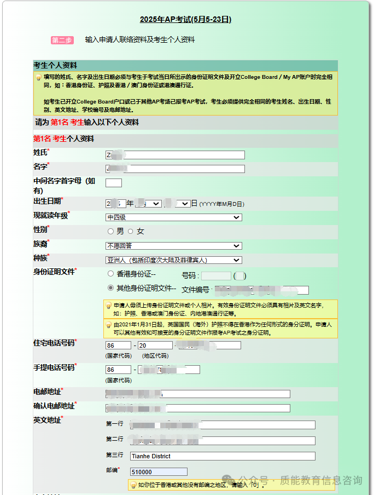Click lightbulb icon in top name notice

[x=38, y=77]
